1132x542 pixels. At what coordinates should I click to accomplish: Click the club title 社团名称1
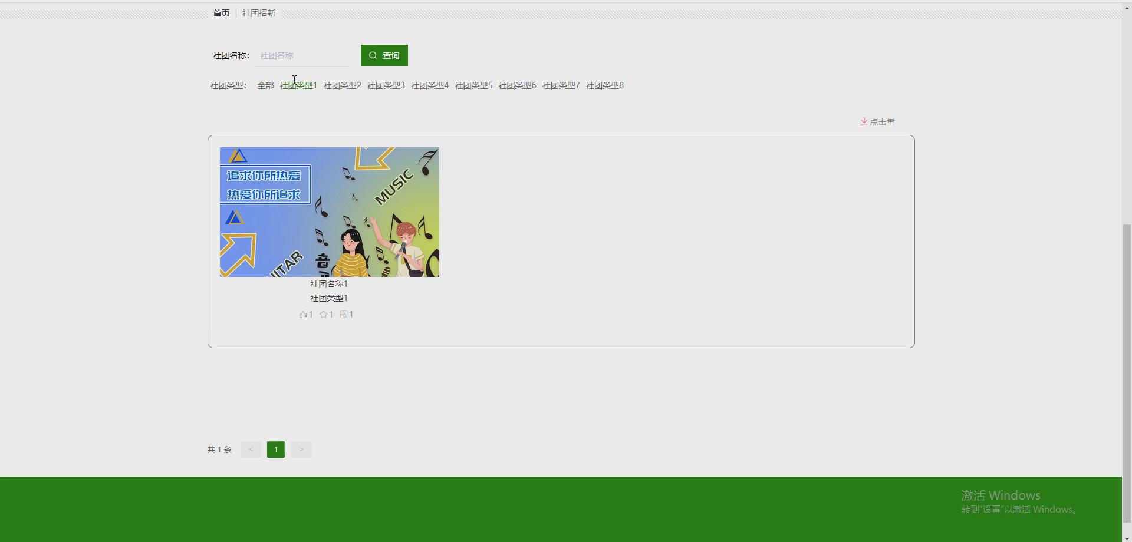point(329,284)
